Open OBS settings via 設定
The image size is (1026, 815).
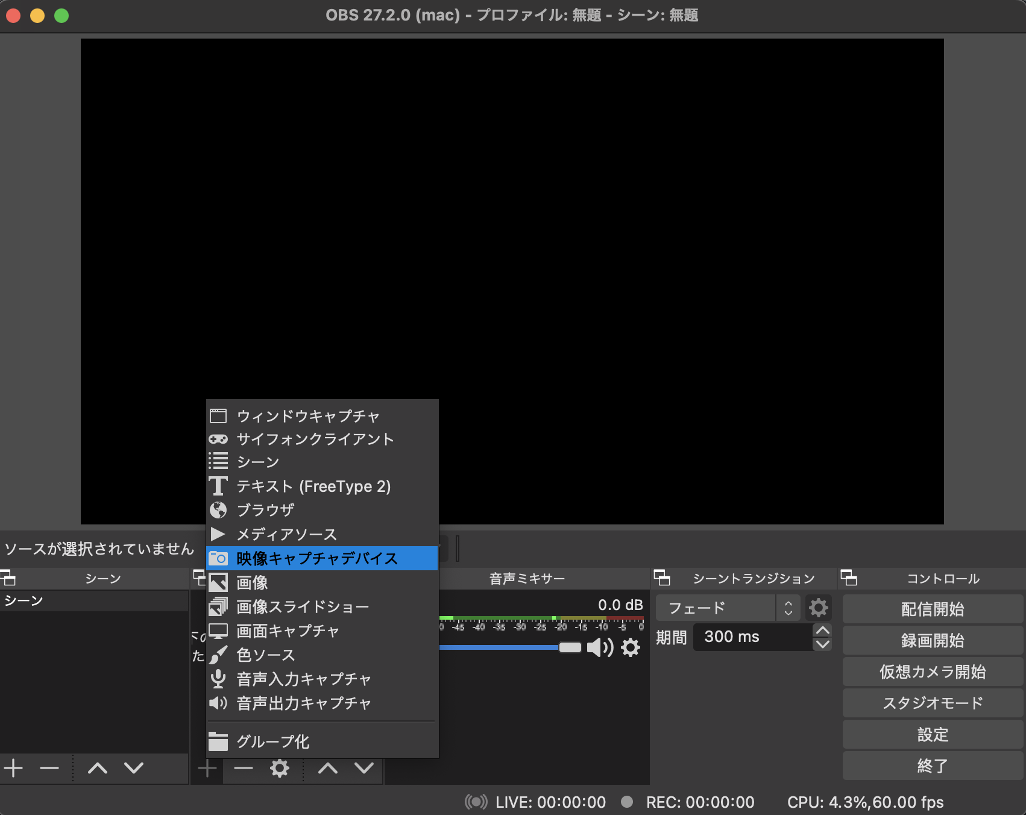tap(932, 734)
